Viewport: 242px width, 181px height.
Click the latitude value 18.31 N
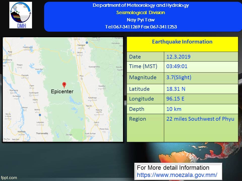tap(175, 89)
